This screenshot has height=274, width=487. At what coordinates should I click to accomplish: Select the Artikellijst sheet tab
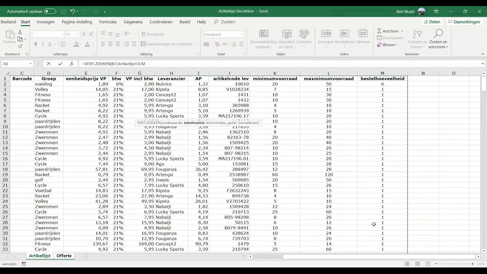pyautogui.click(x=40, y=256)
